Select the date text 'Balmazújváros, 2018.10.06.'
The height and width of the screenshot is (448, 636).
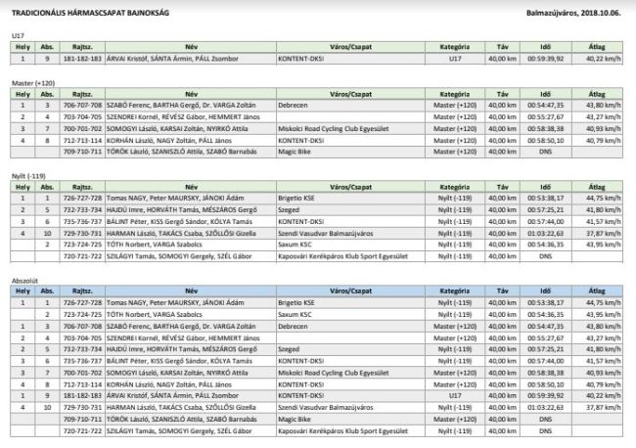click(x=573, y=13)
